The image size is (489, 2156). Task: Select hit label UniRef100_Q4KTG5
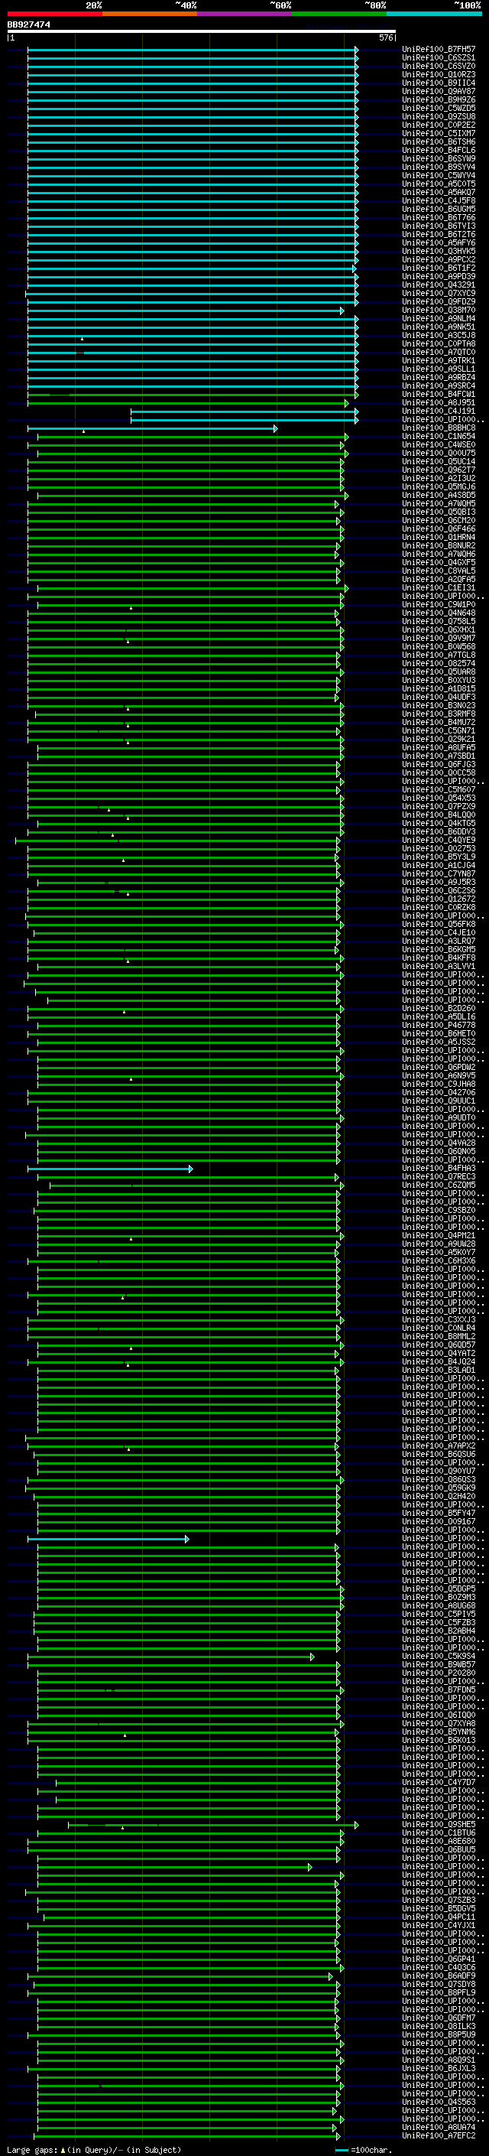[x=439, y=823]
